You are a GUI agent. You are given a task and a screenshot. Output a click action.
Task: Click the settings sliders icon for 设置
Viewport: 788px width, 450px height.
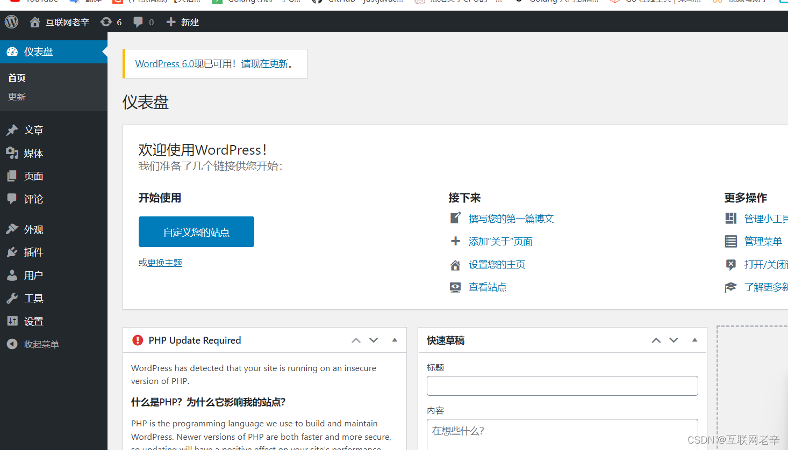[x=12, y=321]
